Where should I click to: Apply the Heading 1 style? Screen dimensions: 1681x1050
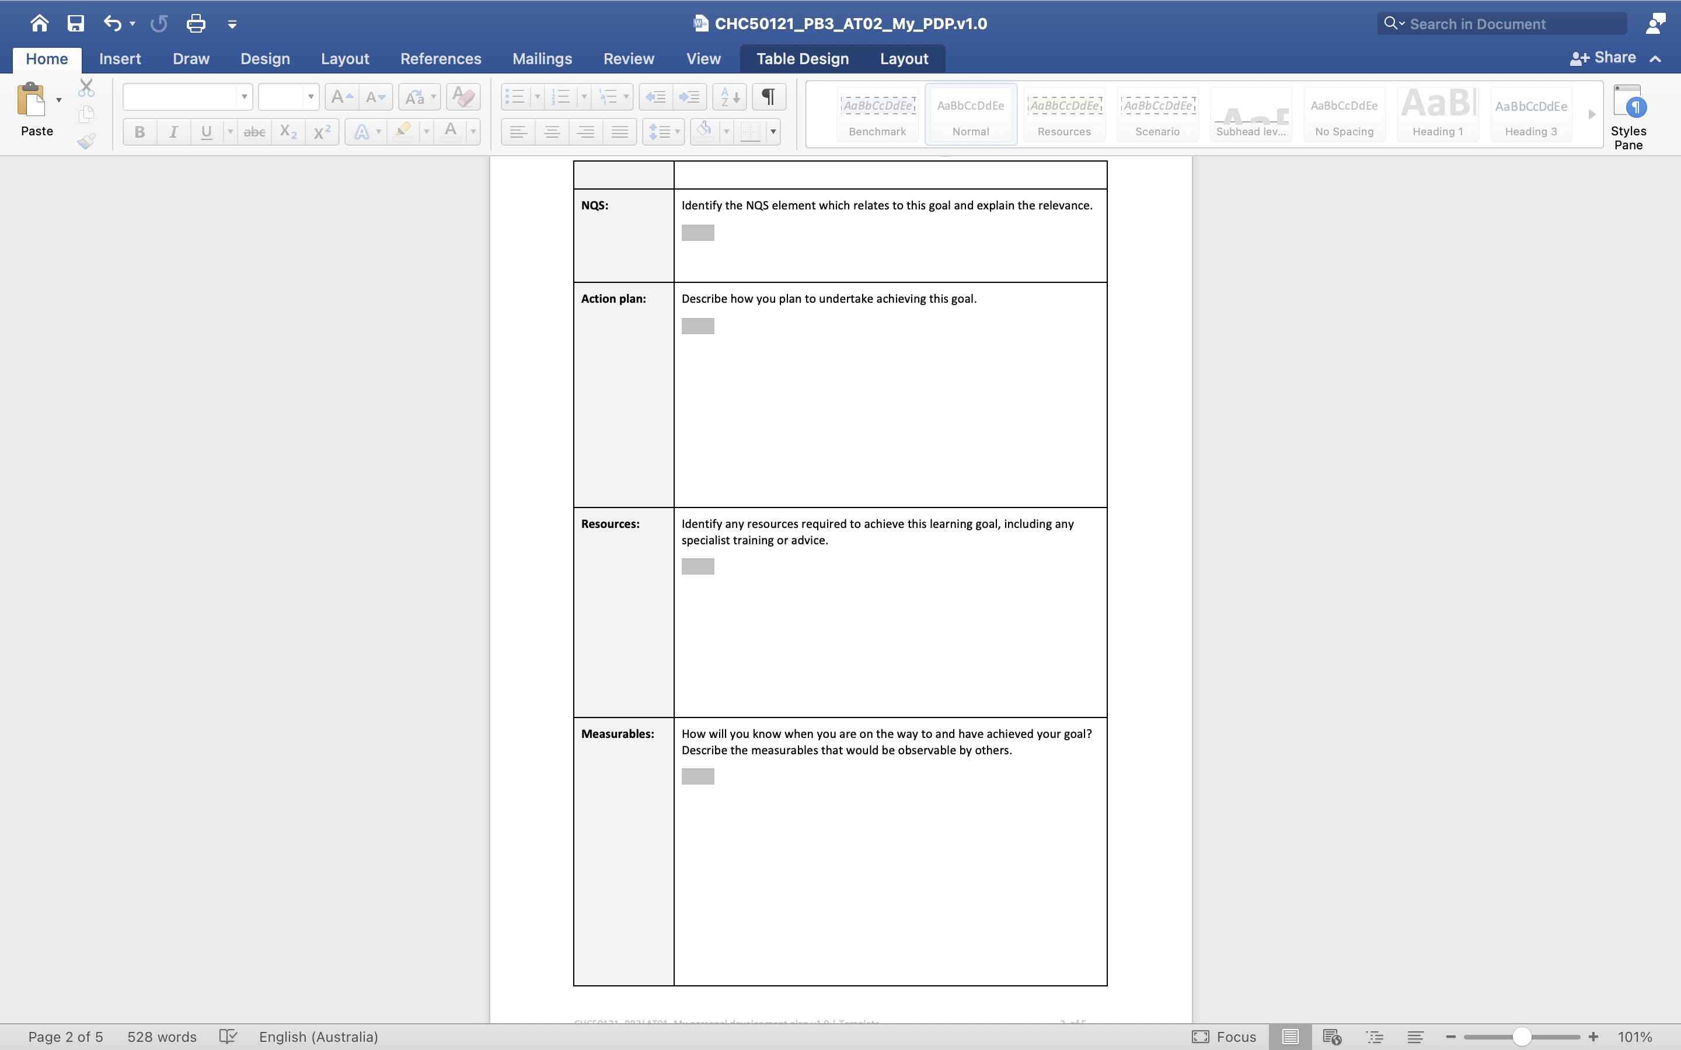pyautogui.click(x=1436, y=114)
